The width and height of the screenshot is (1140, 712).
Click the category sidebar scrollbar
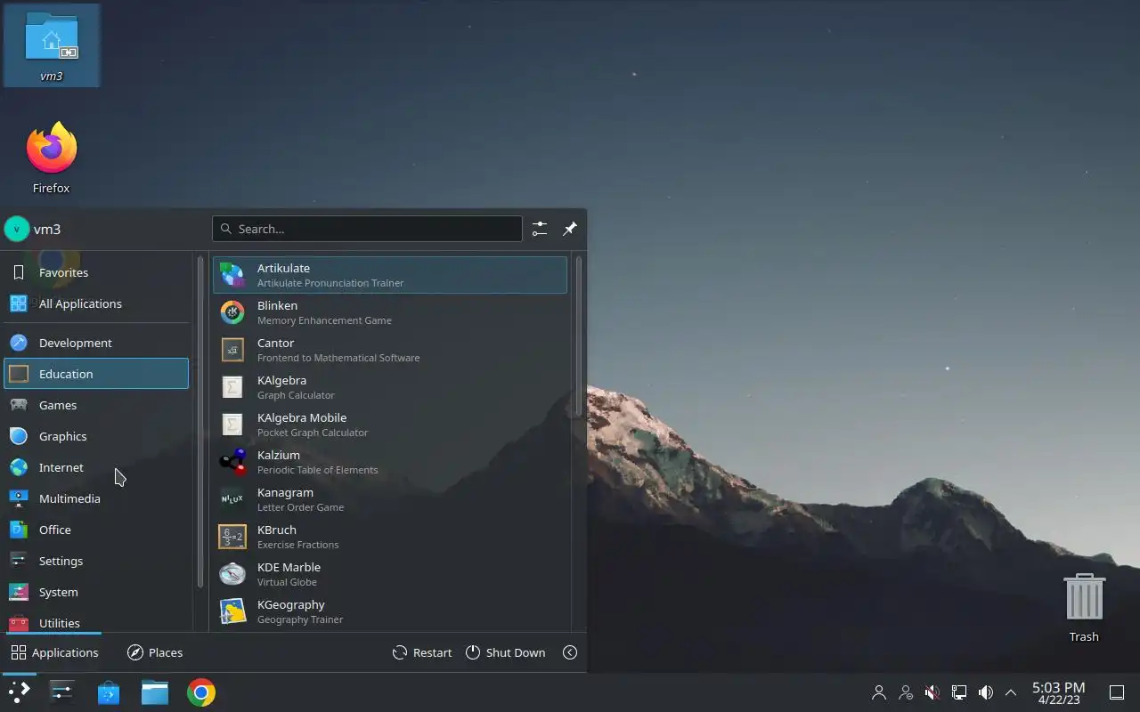[200, 423]
